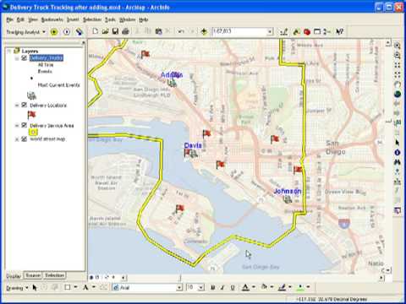Uncheck the Delivery Locations layer checkbox
Image resolution: width=406 pixels, height=304 pixels.
(25, 105)
